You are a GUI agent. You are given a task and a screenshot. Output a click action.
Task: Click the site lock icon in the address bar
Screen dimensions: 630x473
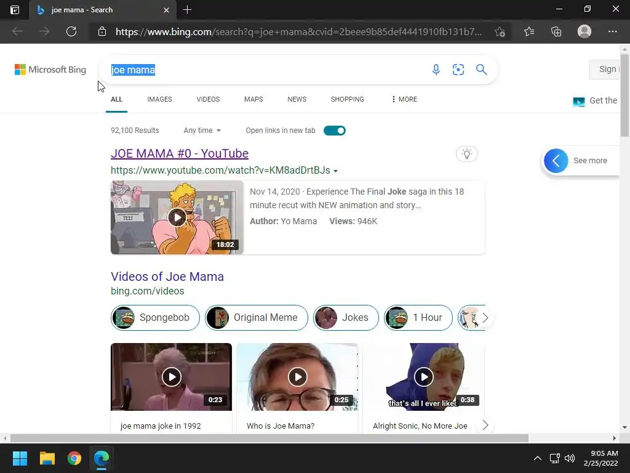coord(102,31)
